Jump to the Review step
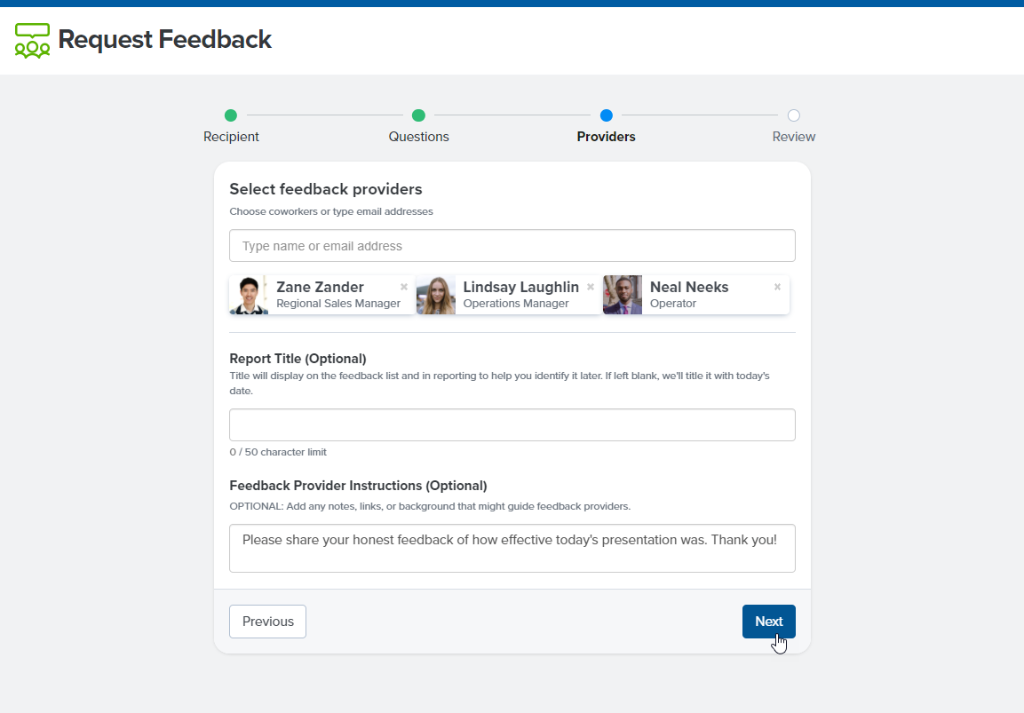The image size is (1024, 713). 794,137
